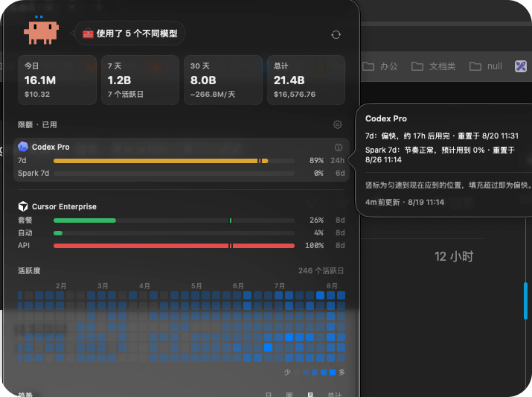Click the 7d: 偏快 tooltip line
The width and height of the screenshot is (532, 397).
(x=442, y=136)
